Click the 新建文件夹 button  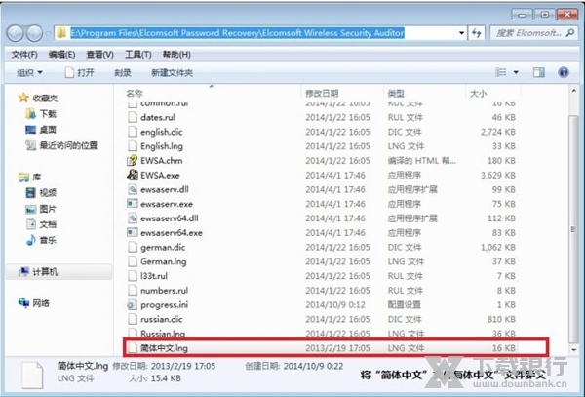coord(172,73)
